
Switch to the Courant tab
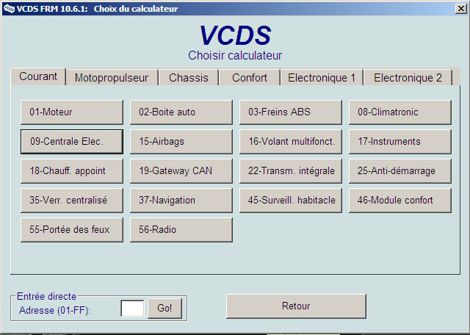(38, 77)
